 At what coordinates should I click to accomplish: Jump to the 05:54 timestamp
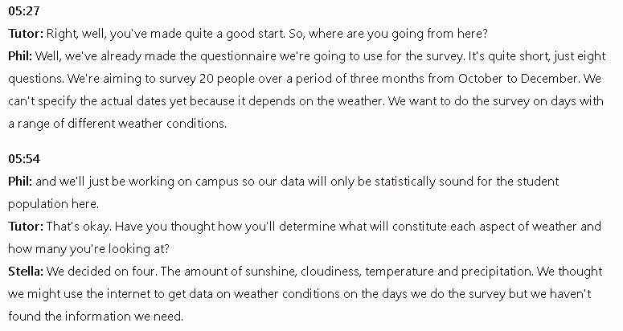click(22, 159)
